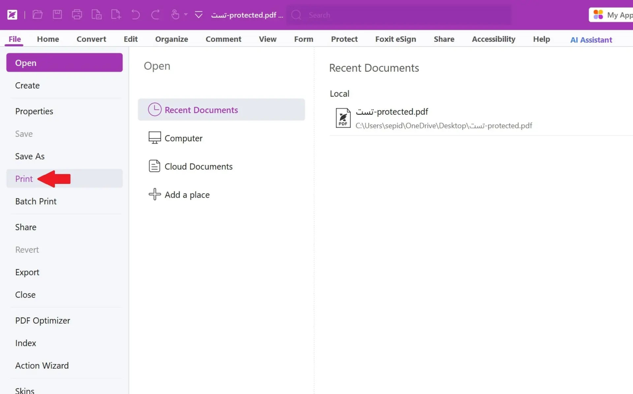Screen dimensions: 633x394
Task: Open the Foxit eSign tab
Action: pos(396,39)
